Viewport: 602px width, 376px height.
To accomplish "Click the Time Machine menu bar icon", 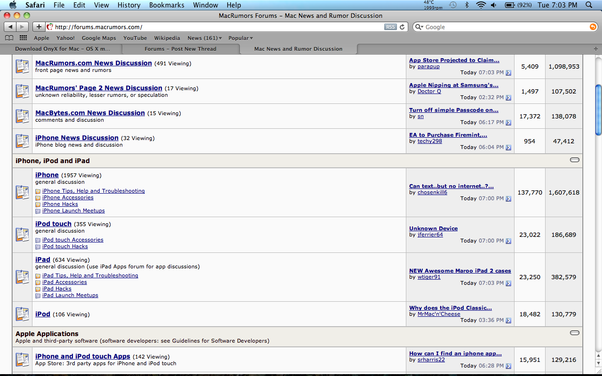I will [452, 5].
